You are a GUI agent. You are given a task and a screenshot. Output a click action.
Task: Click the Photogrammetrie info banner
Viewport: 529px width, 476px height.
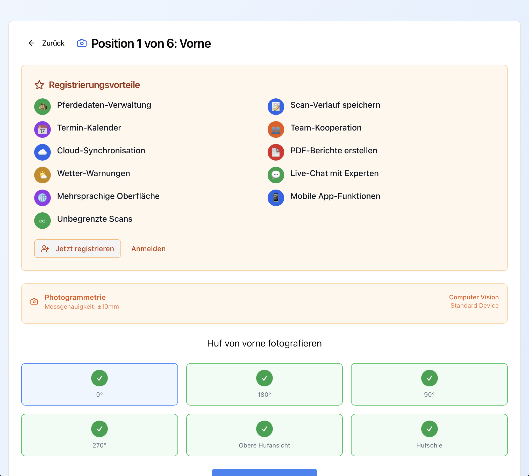point(264,303)
